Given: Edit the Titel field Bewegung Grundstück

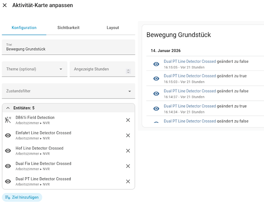Looking at the screenshot, I should click(68, 47).
